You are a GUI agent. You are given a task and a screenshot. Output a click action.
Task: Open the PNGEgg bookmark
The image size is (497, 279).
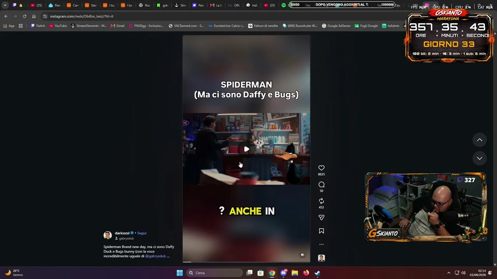pos(146,26)
